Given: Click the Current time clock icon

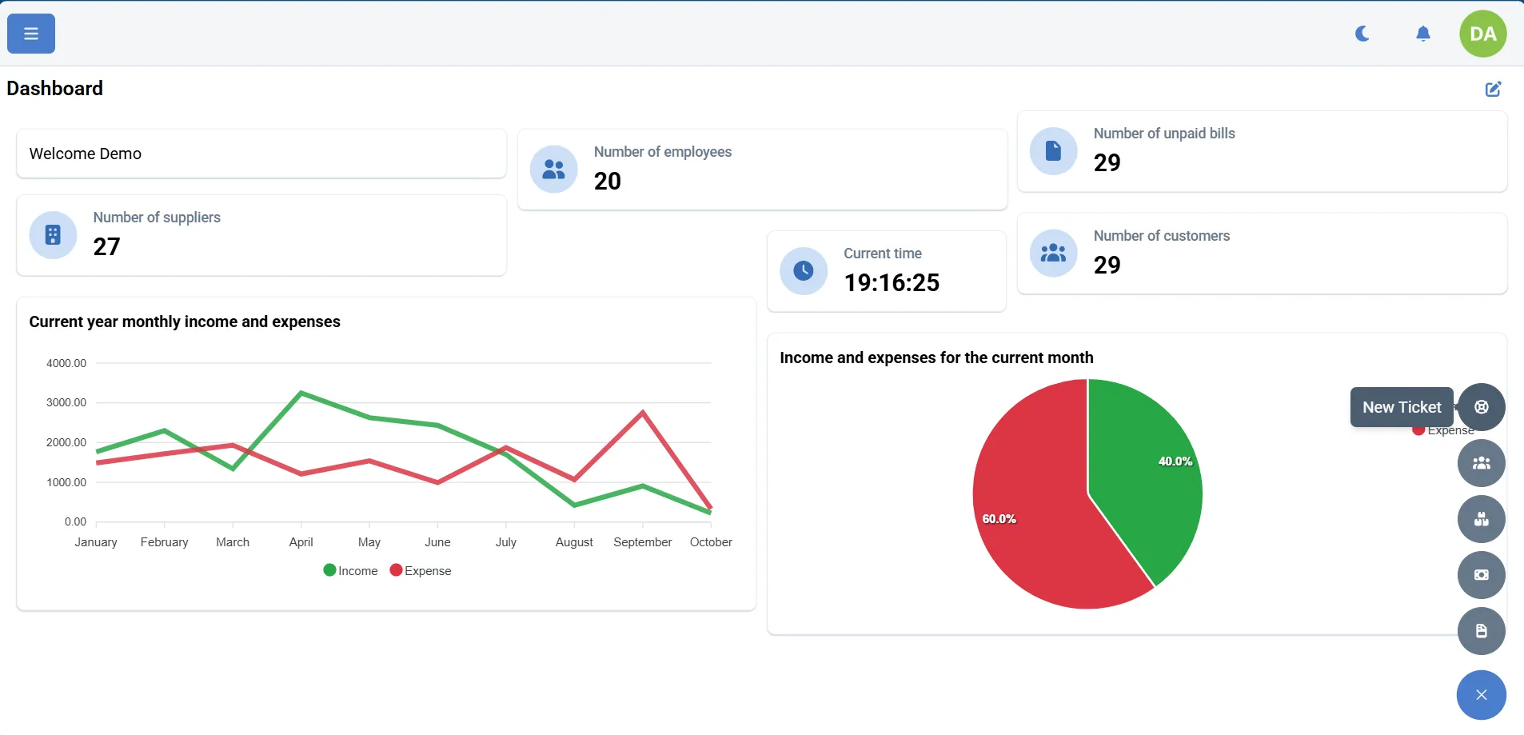Looking at the screenshot, I should pyautogui.click(x=803, y=271).
